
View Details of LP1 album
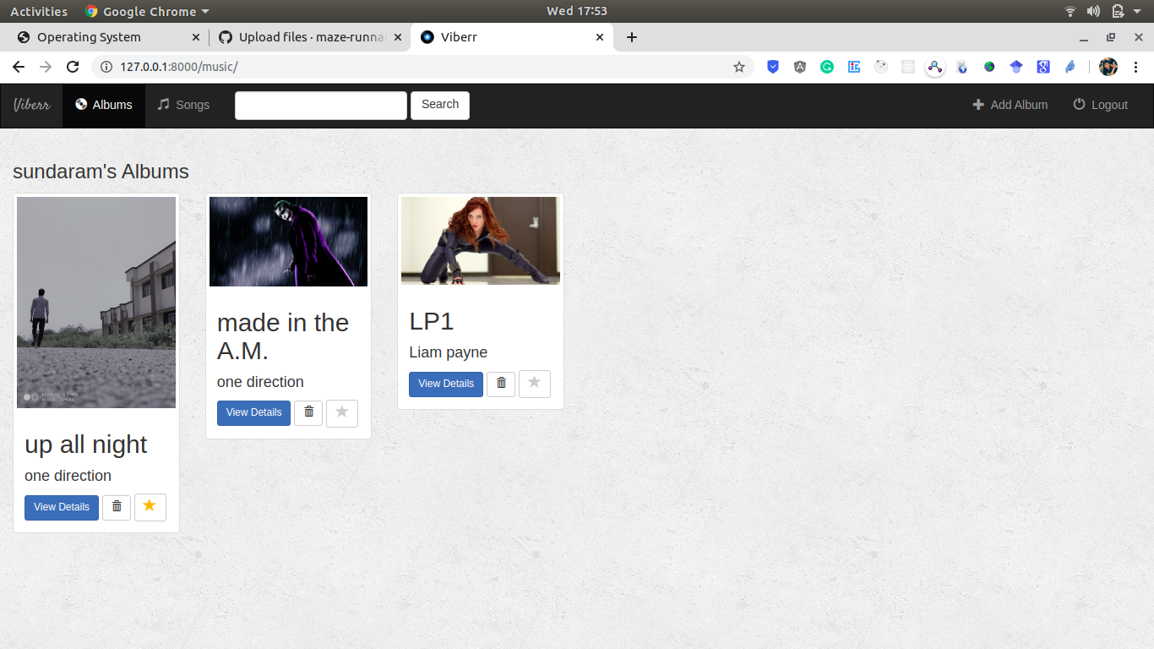coord(446,384)
